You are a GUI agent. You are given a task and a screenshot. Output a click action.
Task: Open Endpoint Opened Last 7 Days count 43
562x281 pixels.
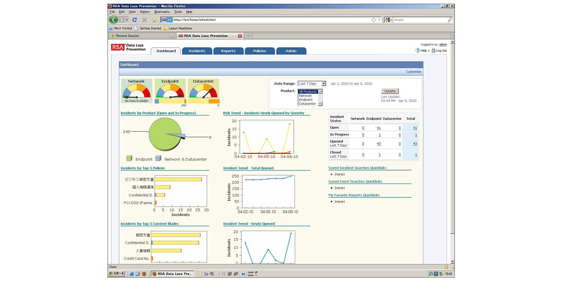pyautogui.click(x=378, y=144)
